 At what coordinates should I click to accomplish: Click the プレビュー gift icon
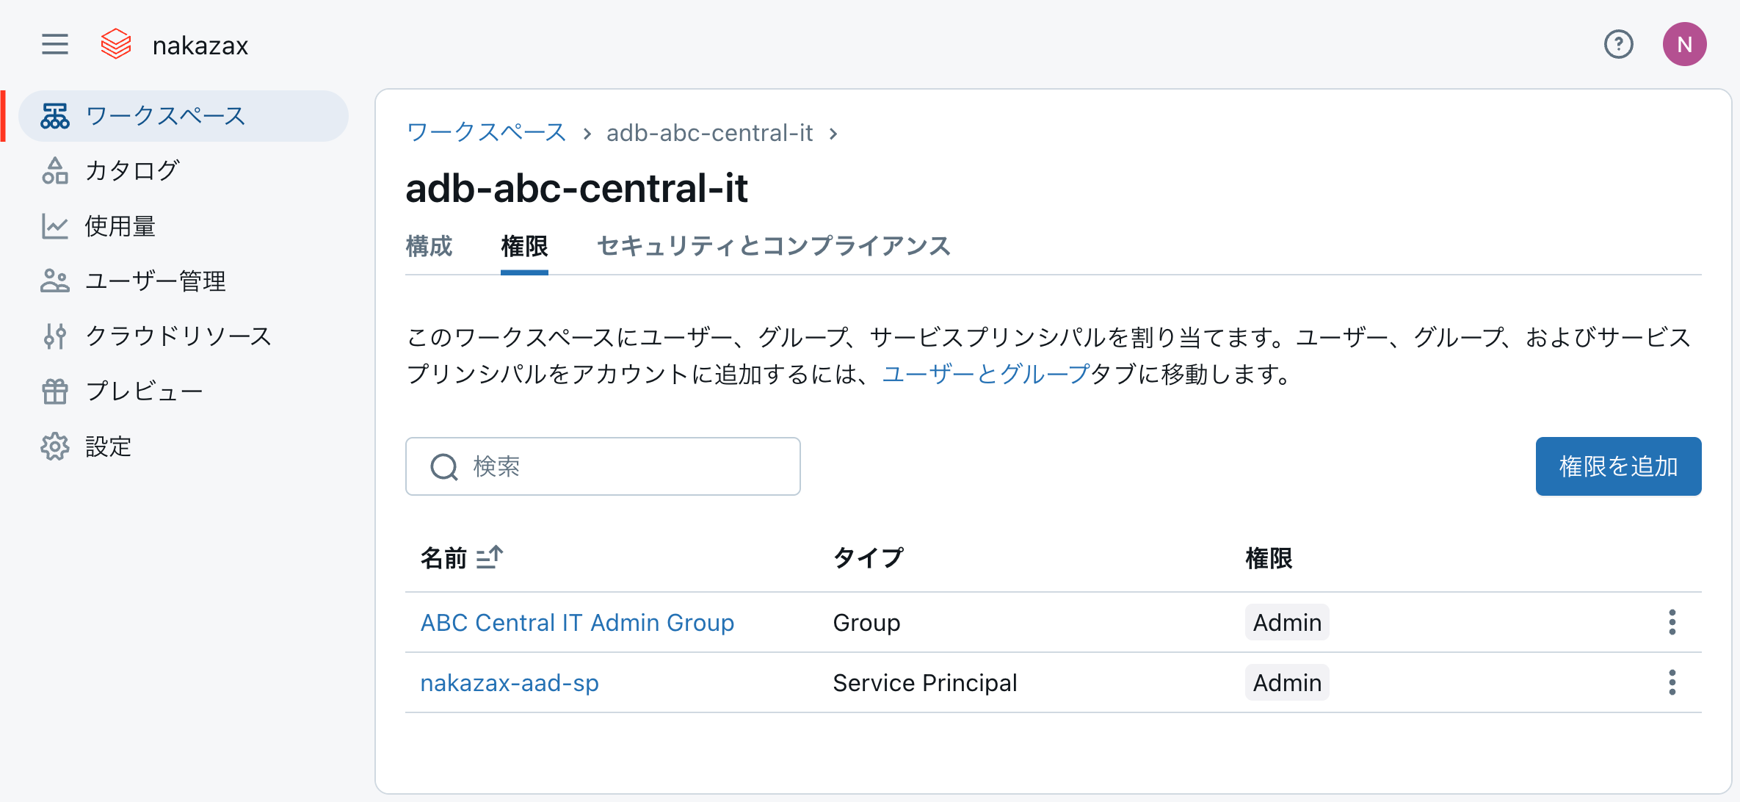55,391
